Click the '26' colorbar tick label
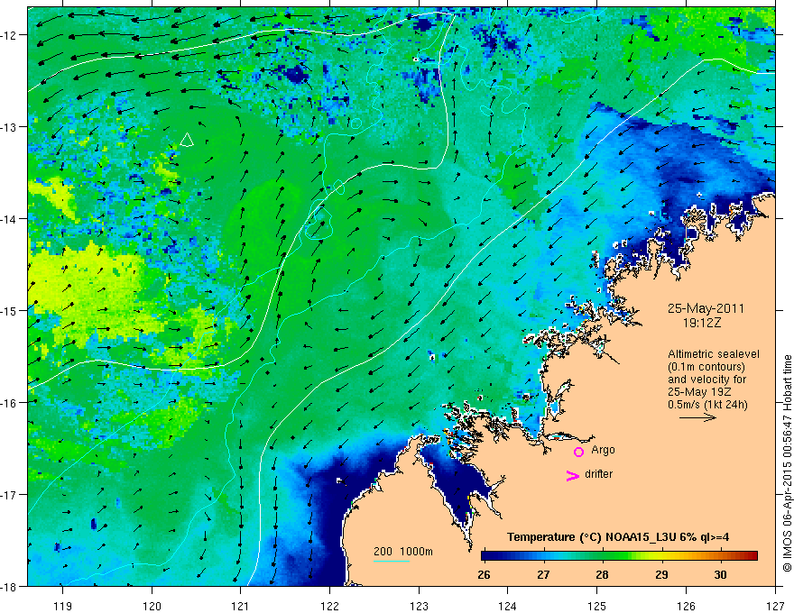The width and height of the screenshot is (794, 613). [484, 574]
